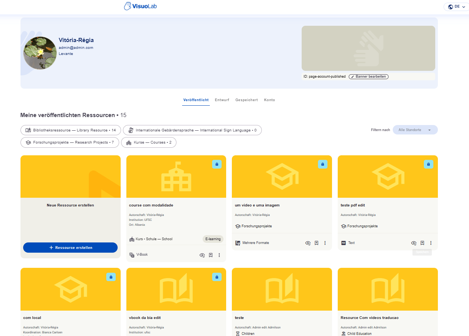Click the Mehrere Formate icon
469x336 pixels.
[238, 243]
